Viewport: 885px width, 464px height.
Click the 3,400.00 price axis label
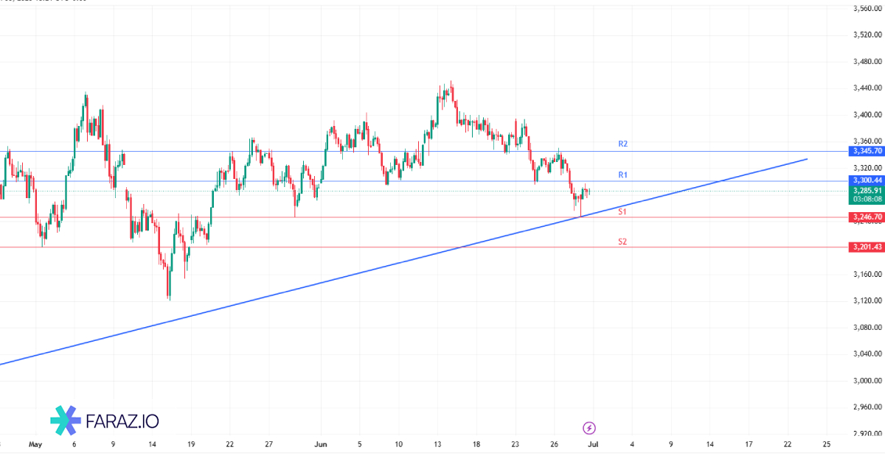[868, 115]
